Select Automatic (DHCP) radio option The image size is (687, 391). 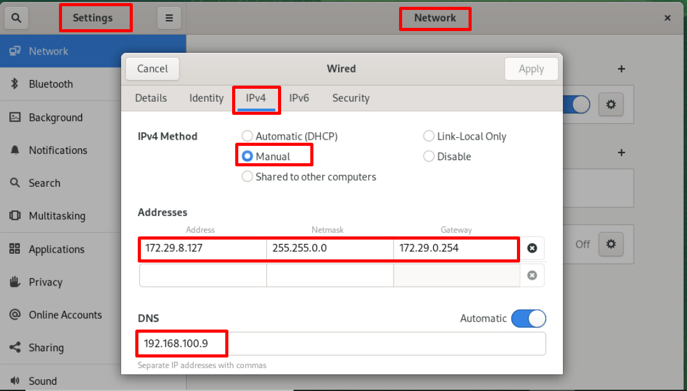pyautogui.click(x=248, y=137)
